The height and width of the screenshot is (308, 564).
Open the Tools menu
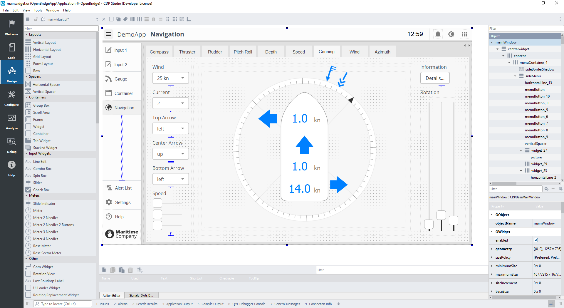tap(38, 10)
